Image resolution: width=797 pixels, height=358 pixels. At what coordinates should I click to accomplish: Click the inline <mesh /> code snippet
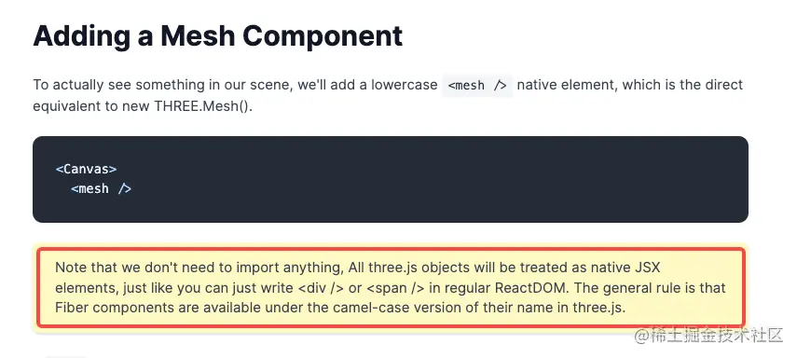tap(477, 85)
